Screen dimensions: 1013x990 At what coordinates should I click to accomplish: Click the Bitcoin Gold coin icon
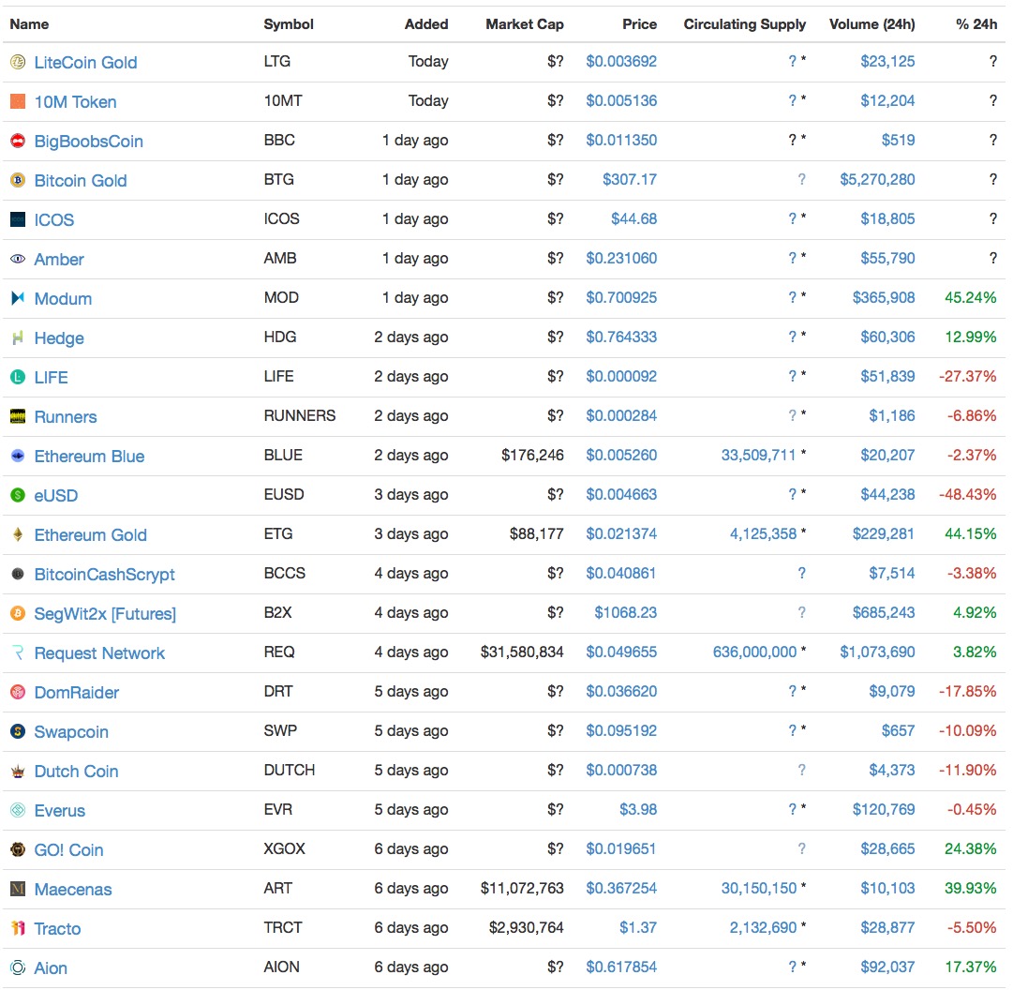18,180
